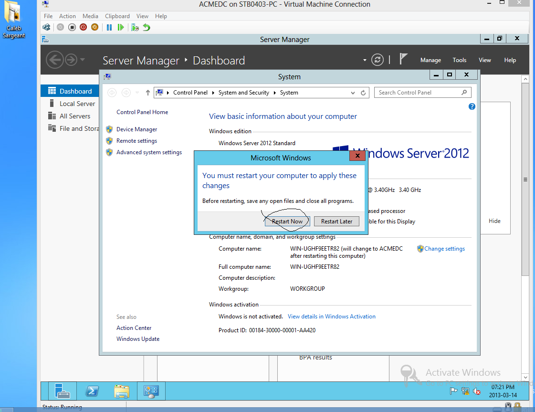Image resolution: width=535 pixels, height=412 pixels.
Task: Expand dropdown arrow beside refresh icon
Action: click(x=365, y=60)
